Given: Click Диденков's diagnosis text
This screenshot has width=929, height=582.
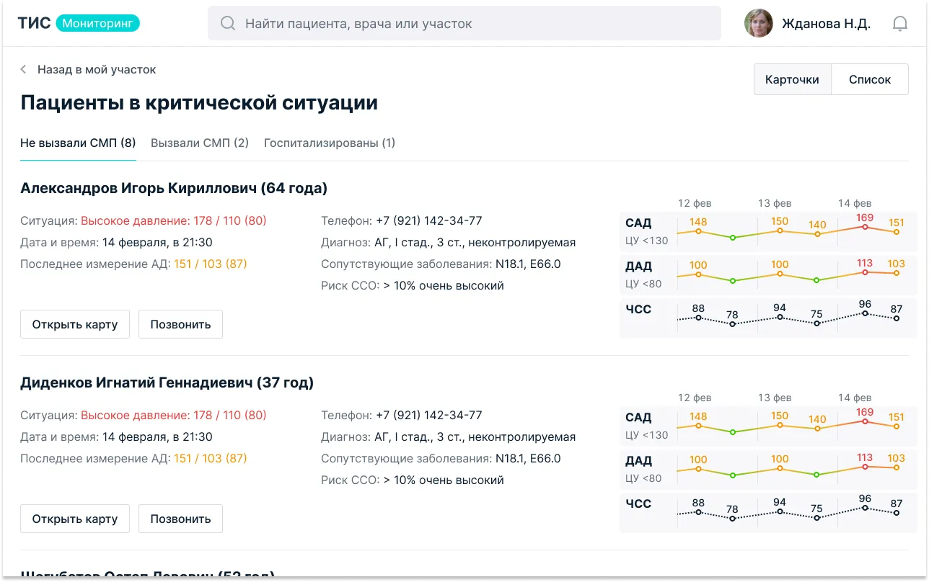Looking at the screenshot, I should (x=475, y=437).
